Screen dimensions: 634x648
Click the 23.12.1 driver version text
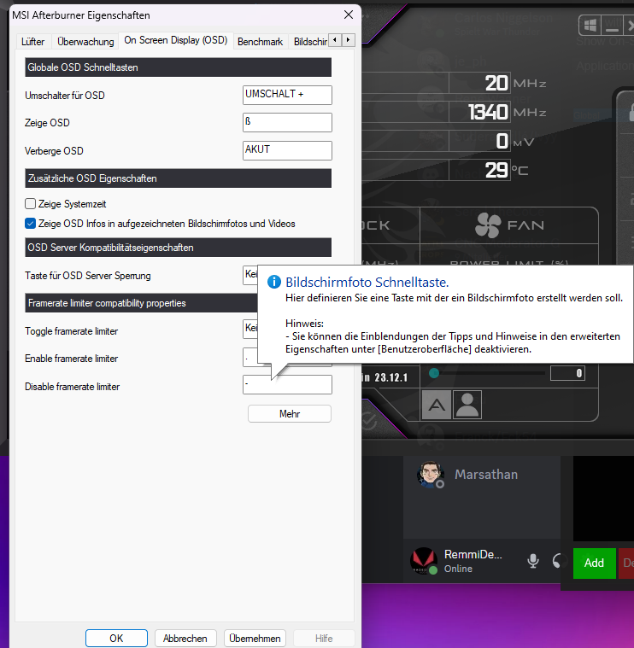coord(390,377)
